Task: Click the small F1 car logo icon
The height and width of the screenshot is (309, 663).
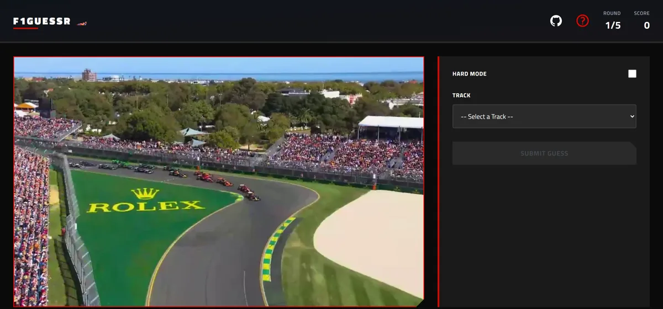Action: click(82, 23)
